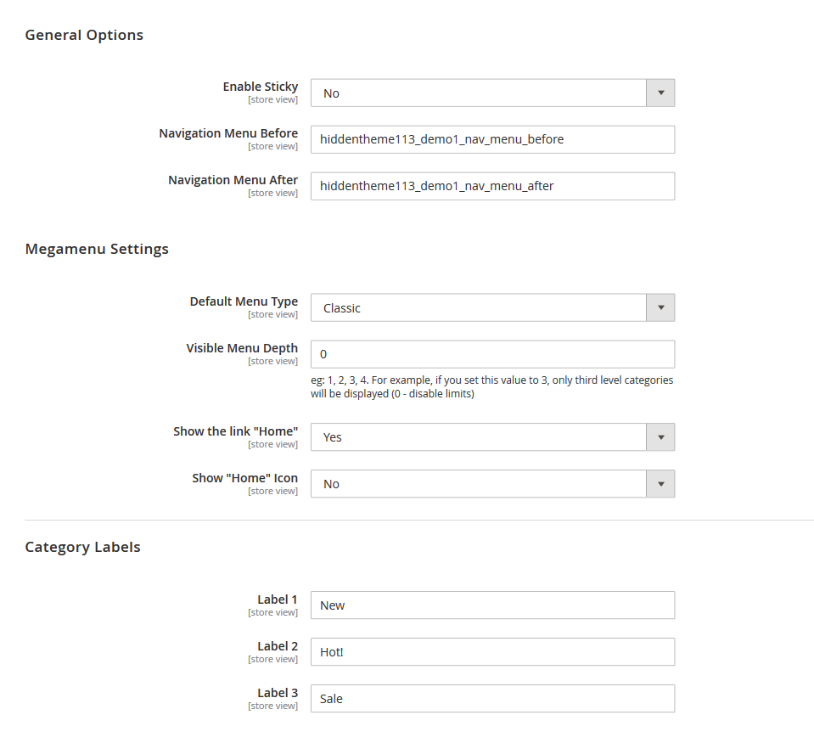This screenshot has height=743, width=814.
Task: Open the Enable Sticky dropdown
Action: point(492,93)
